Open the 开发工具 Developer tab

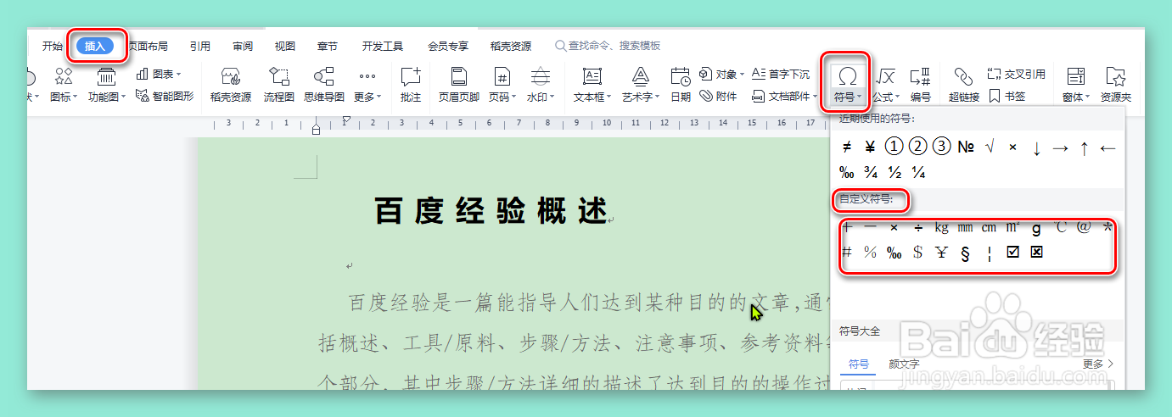(383, 46)
